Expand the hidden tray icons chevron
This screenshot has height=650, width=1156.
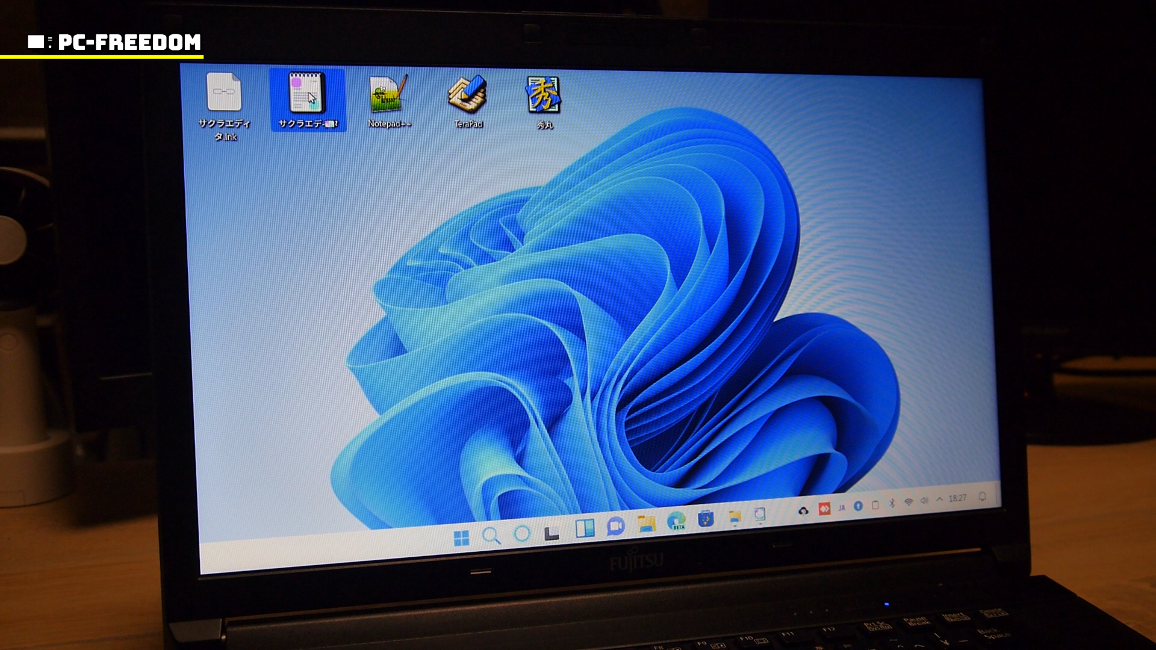click(x=939, y=500)
